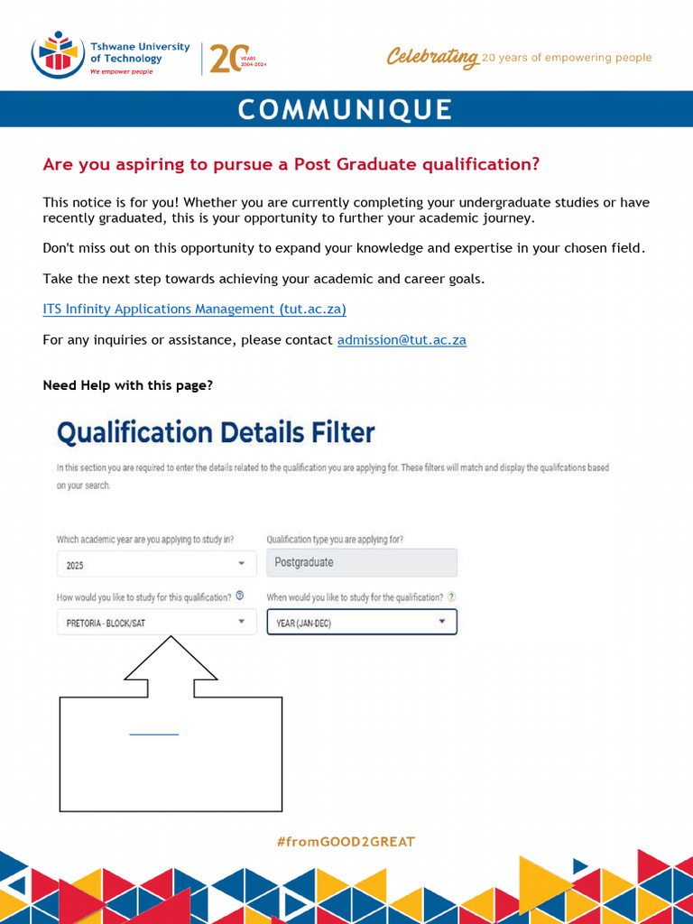Click the #fromGOOD2GREAT hashtag text
This screenshot has height=924, width=693.
coord(346,842)
